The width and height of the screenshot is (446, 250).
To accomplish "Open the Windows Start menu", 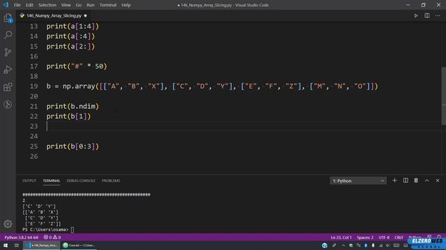I will click(6, 245).
